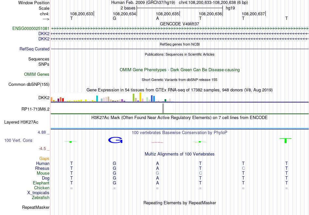This screenshot has width=309, height=215.
Task: Click the gray RP11-713M6.2 expression bar
Action: tap(163, 108)
